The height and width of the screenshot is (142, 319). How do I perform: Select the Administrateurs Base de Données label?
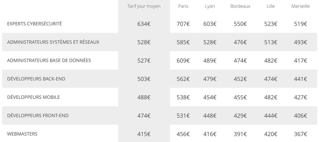(x=49, y=61)
